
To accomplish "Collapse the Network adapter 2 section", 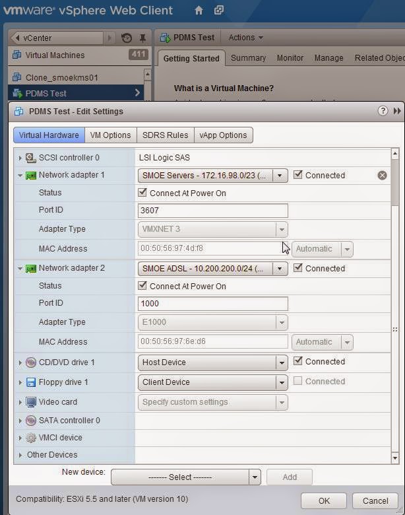I will coord(20,269).
